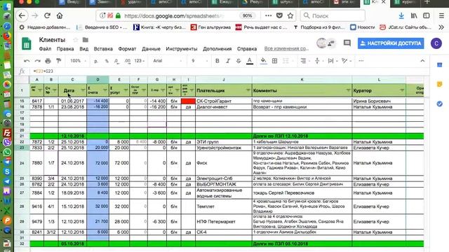449x252 pixels.
Task: Toggle italic formatting
Action: tap(228, 61)
